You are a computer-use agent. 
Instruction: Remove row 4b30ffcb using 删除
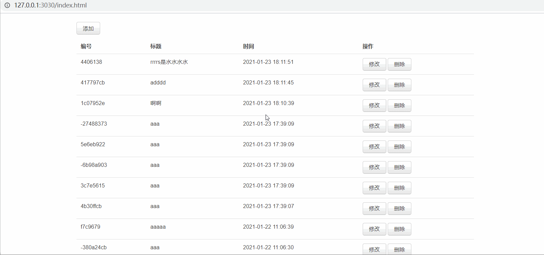(400, 208)
